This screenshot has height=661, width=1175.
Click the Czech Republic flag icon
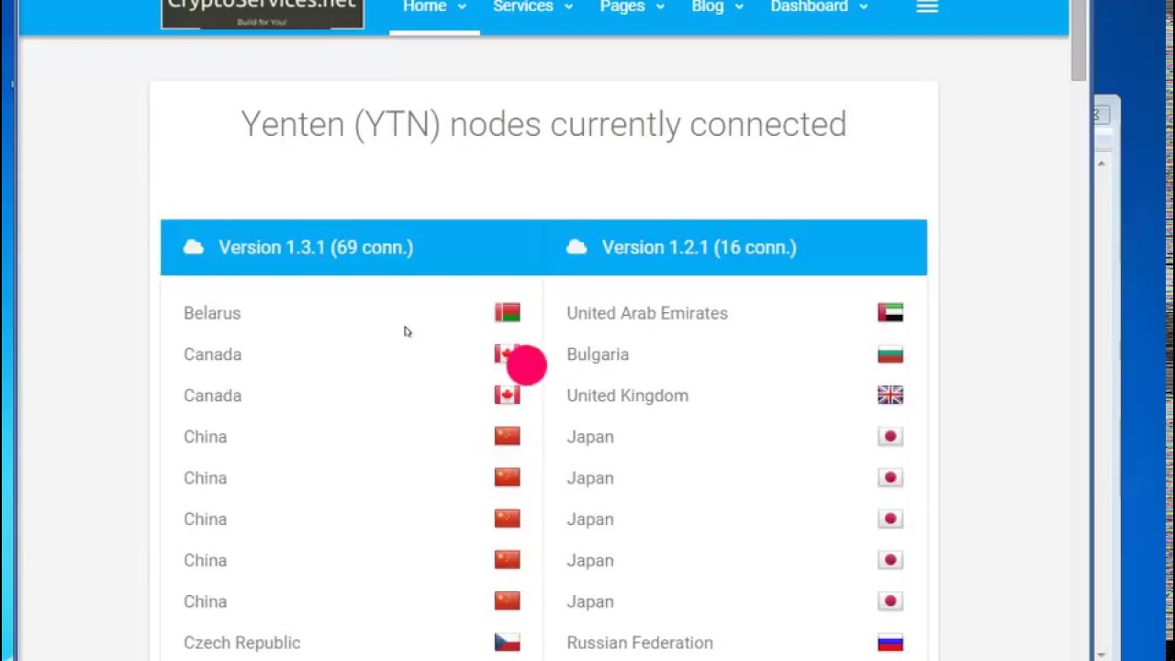(507, 643)
